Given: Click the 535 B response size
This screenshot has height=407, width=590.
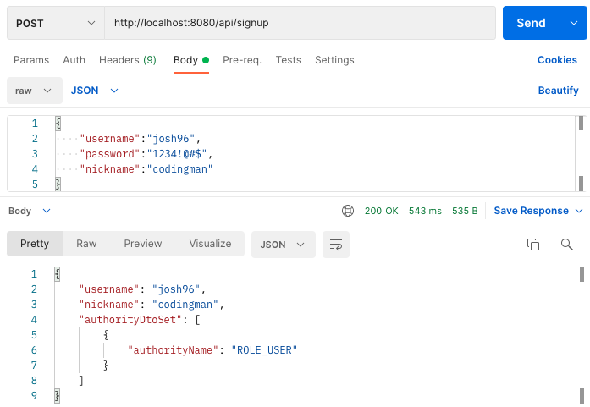Looking at the screenshot, I should (x=465, y=211).
